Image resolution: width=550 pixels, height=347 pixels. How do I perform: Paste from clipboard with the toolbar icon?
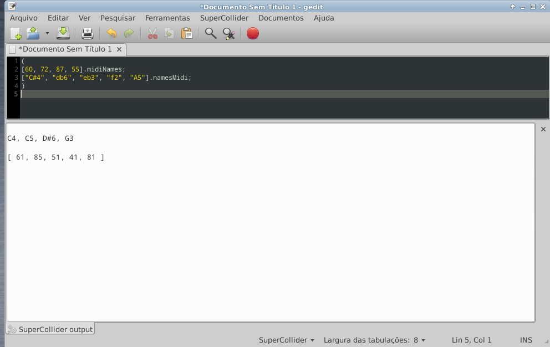[x=187, y=33]
